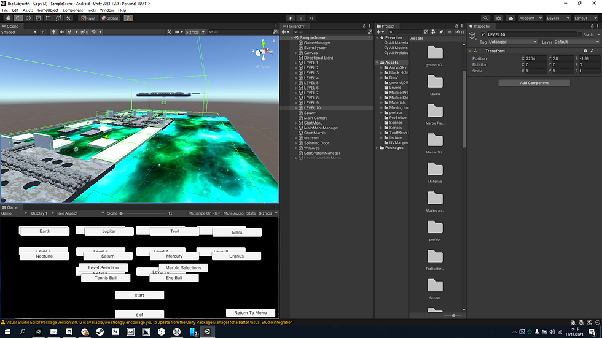Screen dimensions: 602x338
Task: Open Layer dropdown showing Default
Action: point(576,42)
